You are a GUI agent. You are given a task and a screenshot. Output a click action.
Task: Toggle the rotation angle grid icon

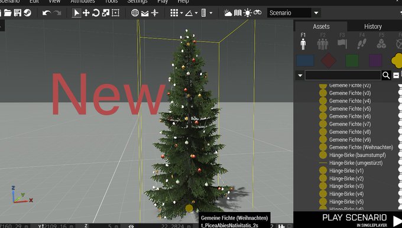(x=189, y=13)
